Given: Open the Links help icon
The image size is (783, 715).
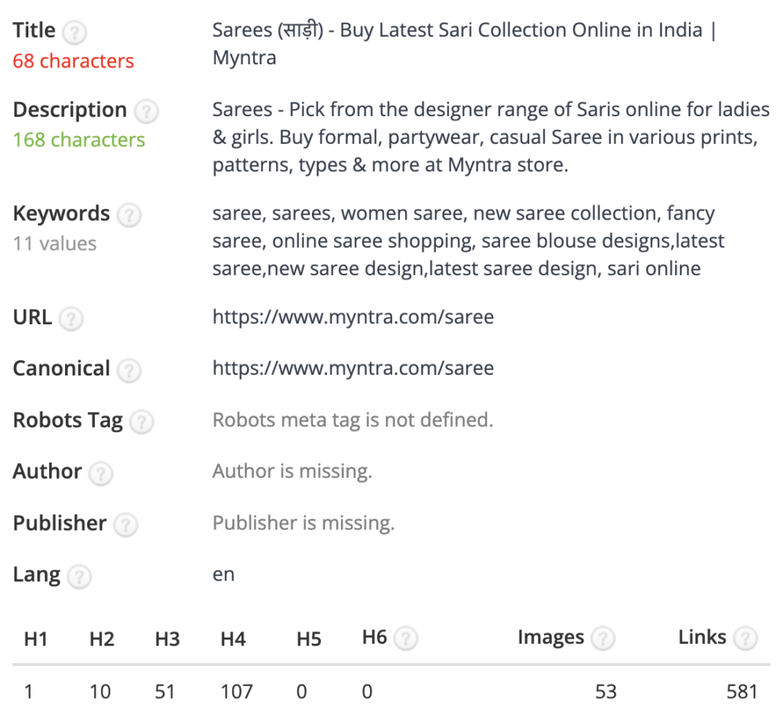Looking at the screenshot, I should 746,638.
